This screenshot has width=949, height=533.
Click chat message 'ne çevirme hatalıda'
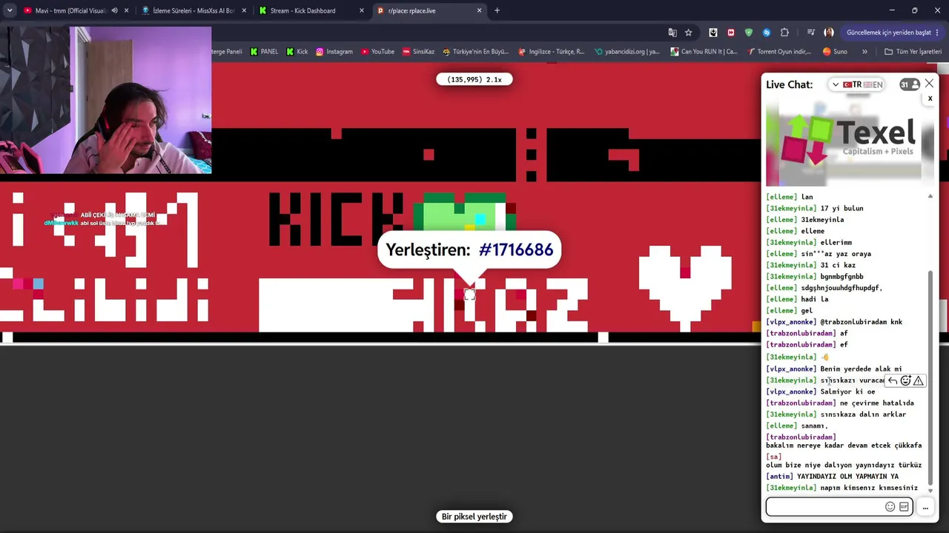point(876,403)
